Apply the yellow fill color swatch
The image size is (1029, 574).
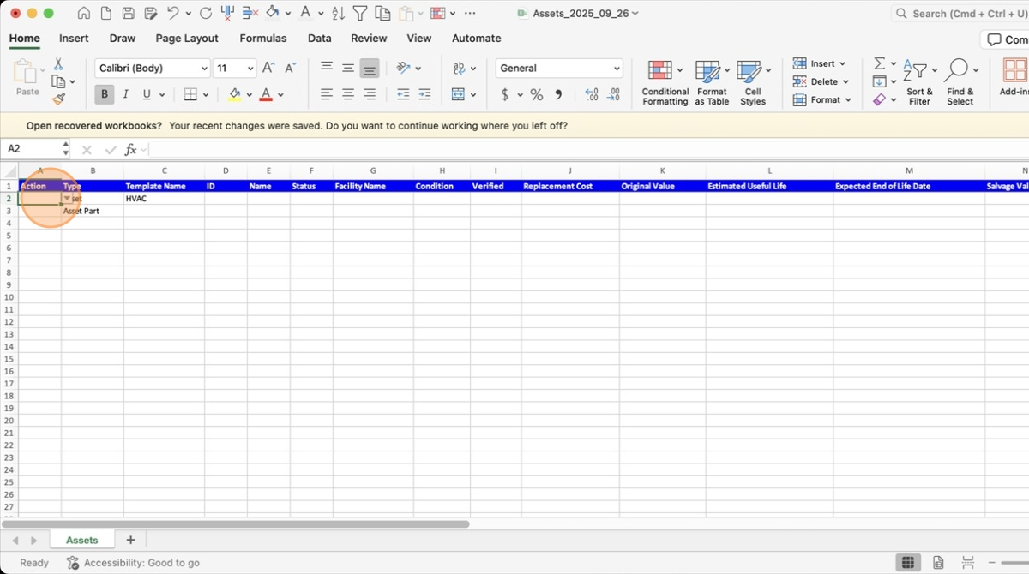[x=234, y=94]
